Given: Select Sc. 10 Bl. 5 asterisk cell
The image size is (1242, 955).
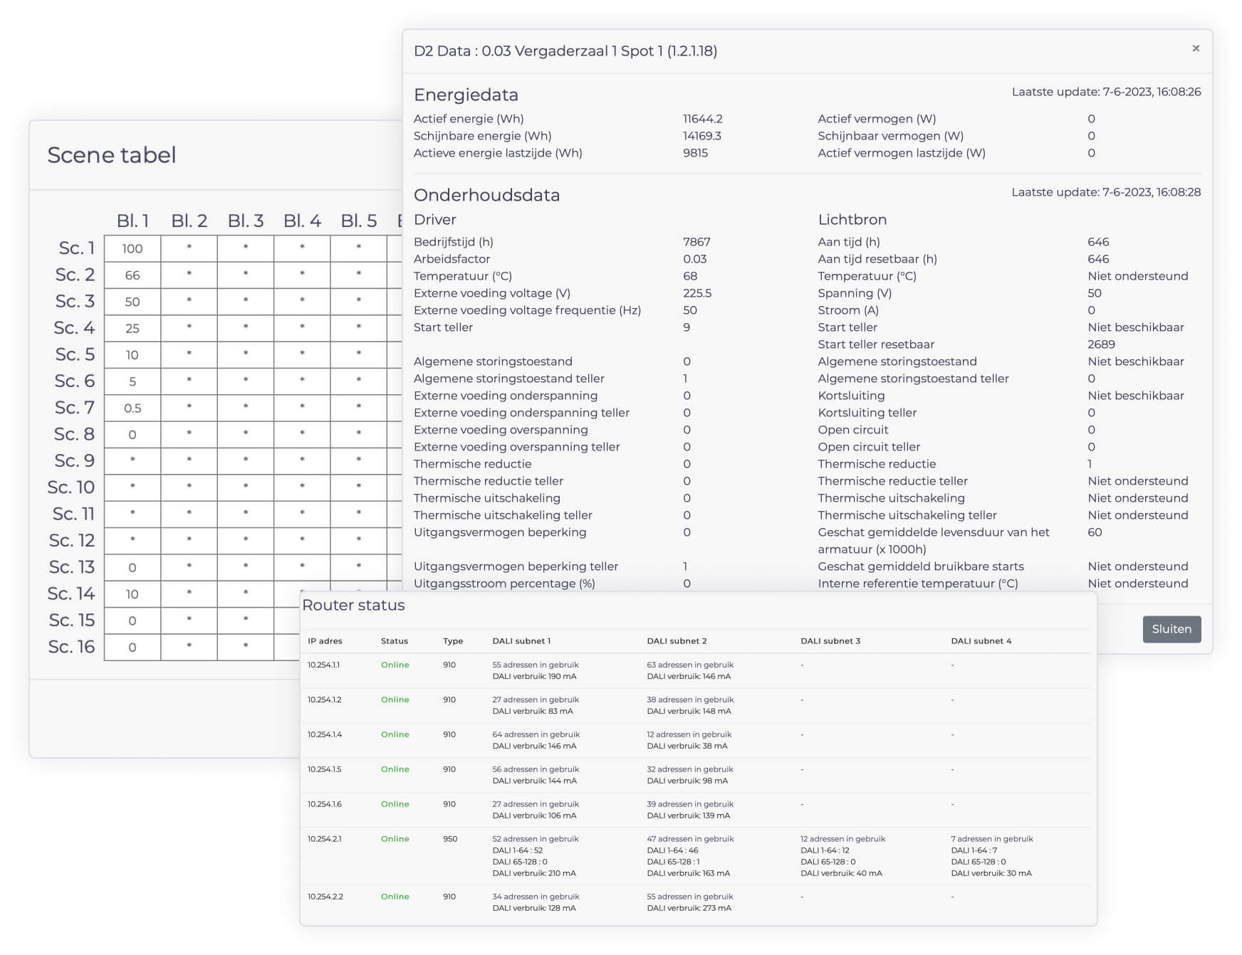Looking at the screenshot, I should pos(359,487).
